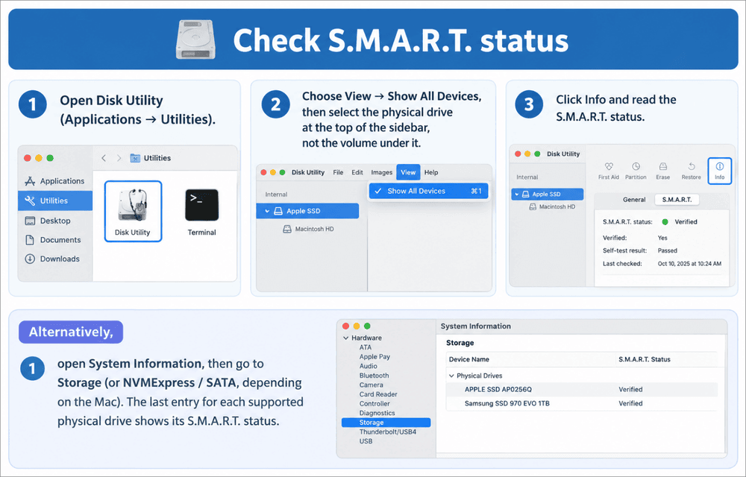This screenshot has width=746, height=477.
Task: Select Diagnostics in Hardware list
Action: point(377,414)
